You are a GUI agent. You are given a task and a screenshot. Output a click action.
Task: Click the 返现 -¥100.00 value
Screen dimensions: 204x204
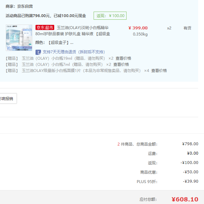[x=189, y=162]
